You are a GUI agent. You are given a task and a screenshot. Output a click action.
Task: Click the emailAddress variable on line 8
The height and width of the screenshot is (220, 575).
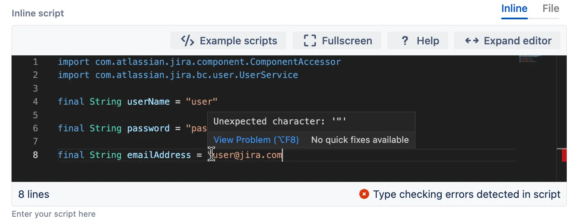point(159,155)
